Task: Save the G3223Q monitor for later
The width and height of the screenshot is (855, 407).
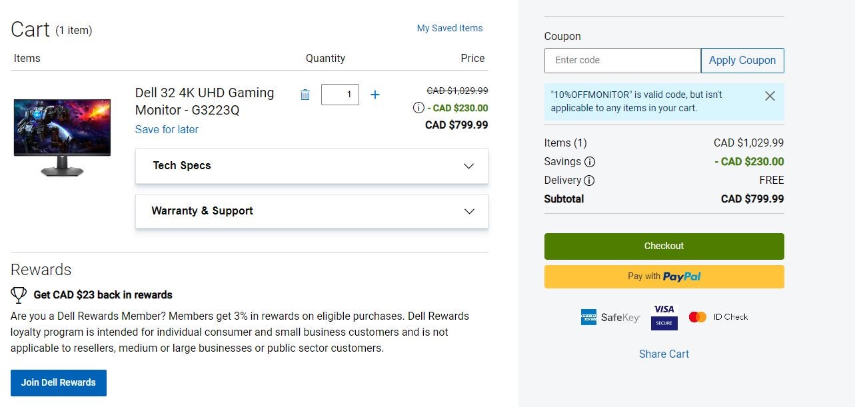Action: (167, 129)
